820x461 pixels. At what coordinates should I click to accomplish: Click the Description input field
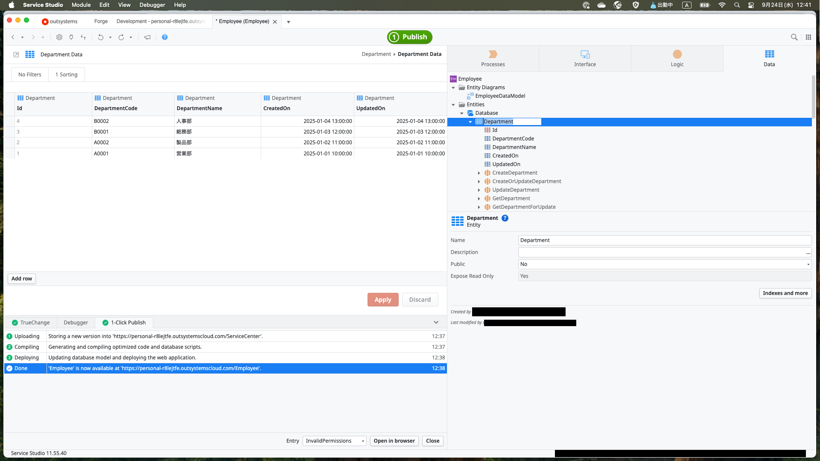point(662,252)
